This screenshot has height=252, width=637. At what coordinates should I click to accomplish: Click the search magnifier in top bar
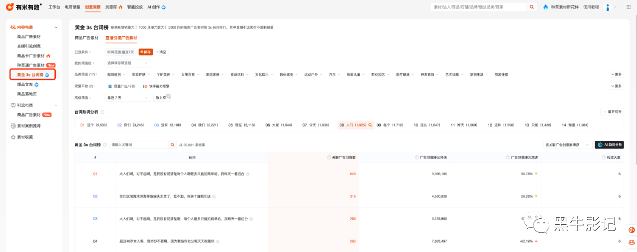(532, 7)
